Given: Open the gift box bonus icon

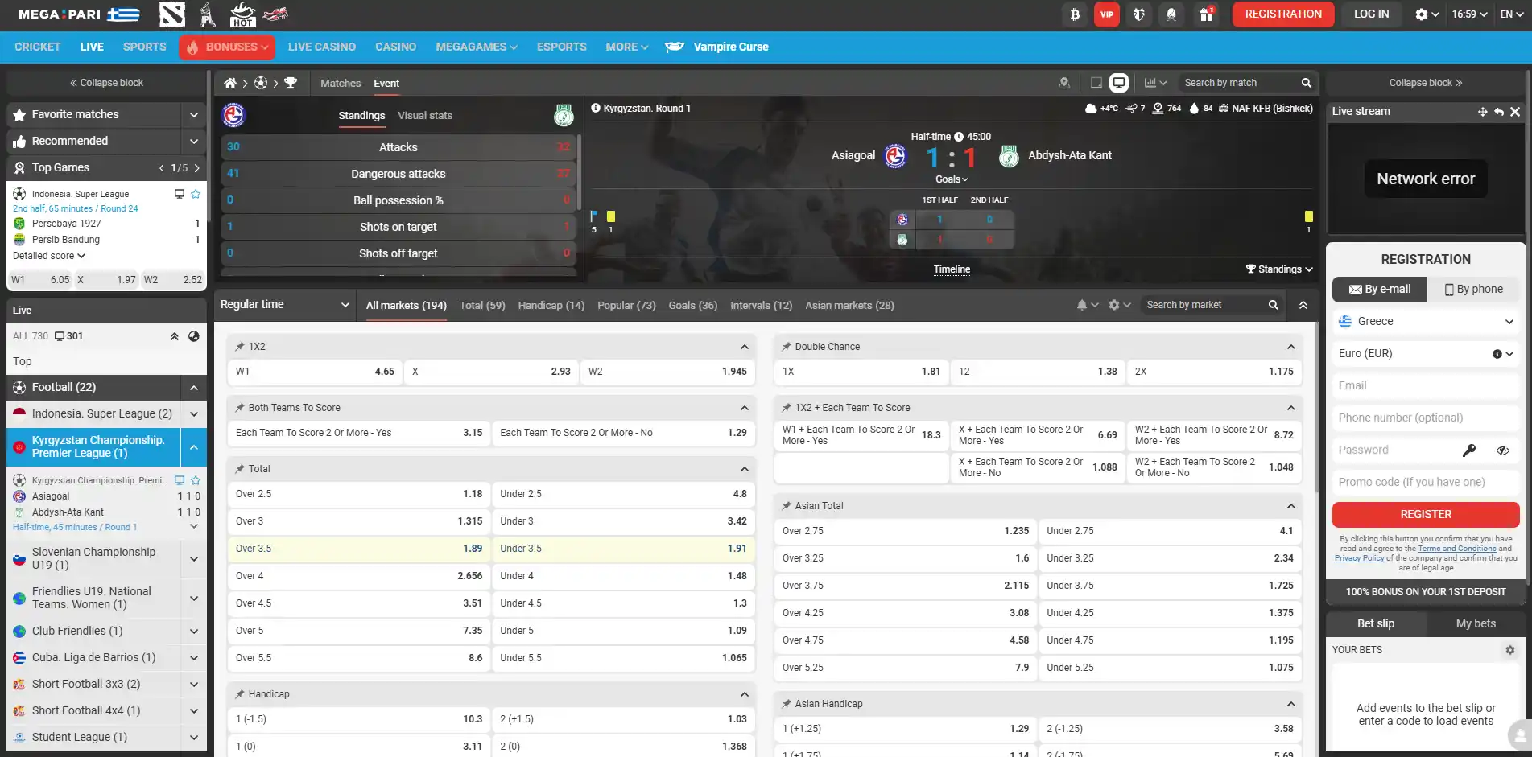Looking at the screenshot, I should [x=1206, y=14].
